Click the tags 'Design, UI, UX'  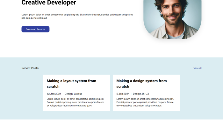(x=141, y=94)
